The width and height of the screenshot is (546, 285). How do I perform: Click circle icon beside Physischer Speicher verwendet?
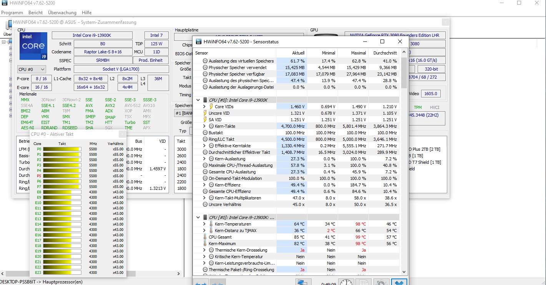click(205, 68)
